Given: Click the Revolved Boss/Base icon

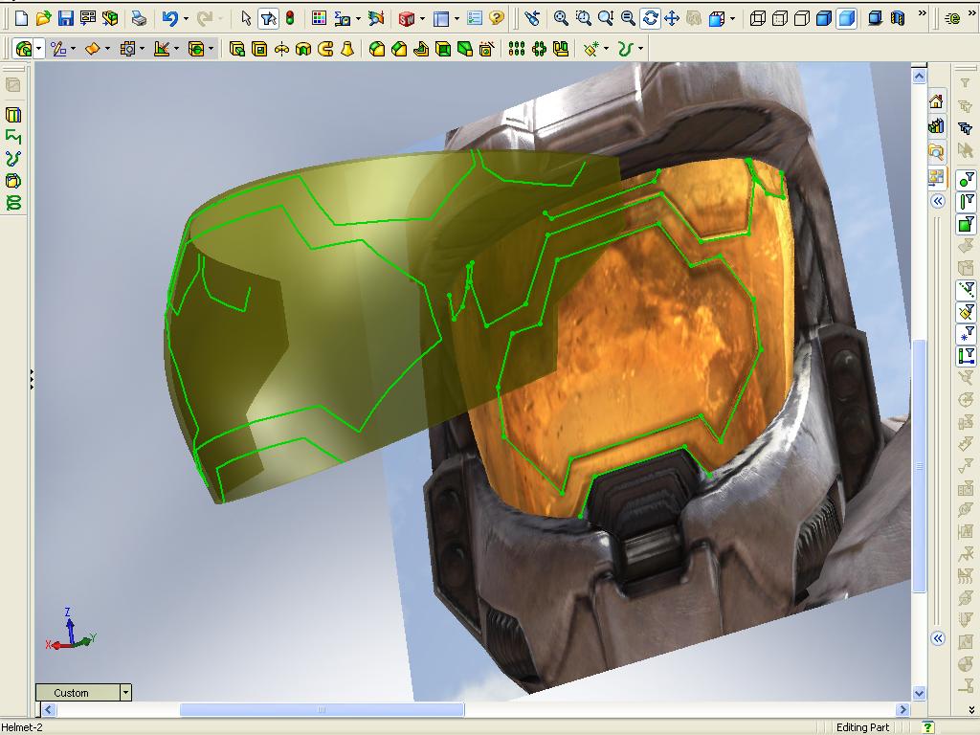Looking at the screenshot, I should [x=281, y=48].
